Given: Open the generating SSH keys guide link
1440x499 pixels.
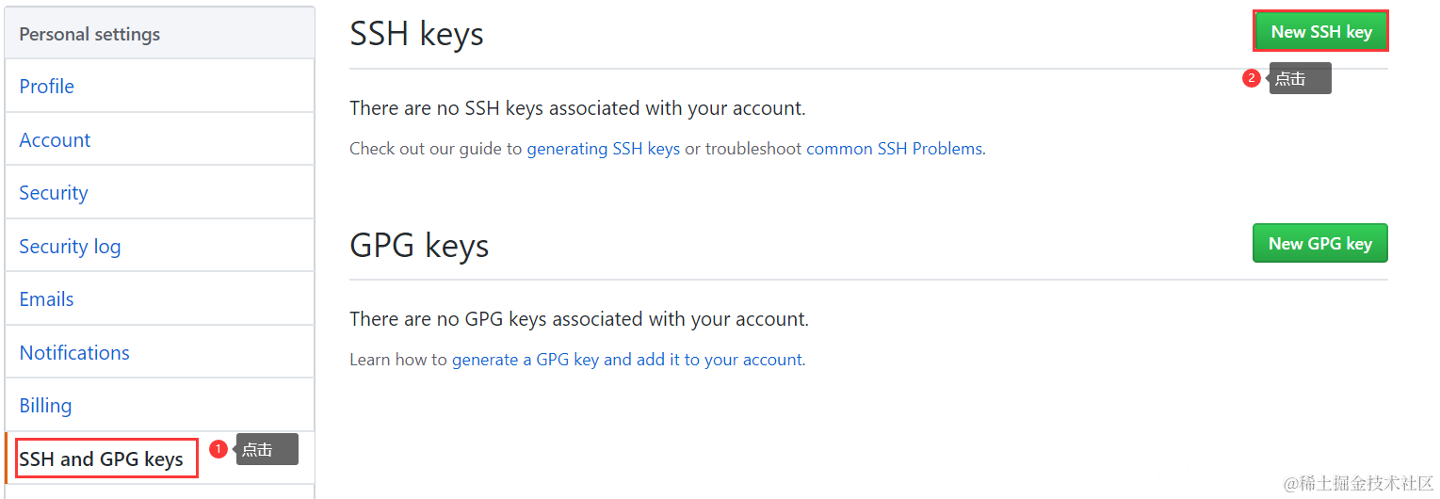Looking at the screenshot, I should pos(603,149).
